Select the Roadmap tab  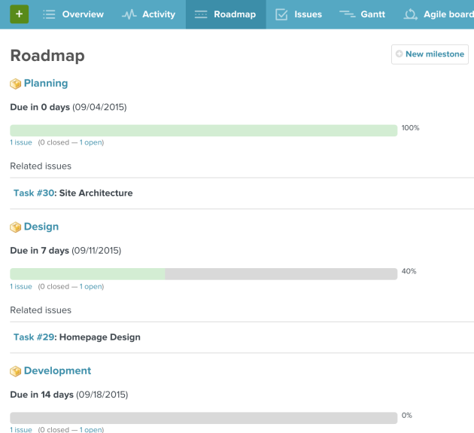click(x=226, y=14)
